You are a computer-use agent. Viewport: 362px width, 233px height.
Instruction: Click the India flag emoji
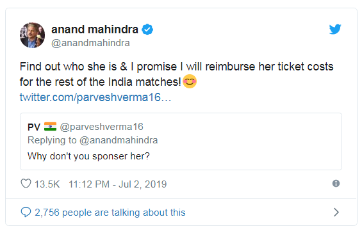click(51, 126)
